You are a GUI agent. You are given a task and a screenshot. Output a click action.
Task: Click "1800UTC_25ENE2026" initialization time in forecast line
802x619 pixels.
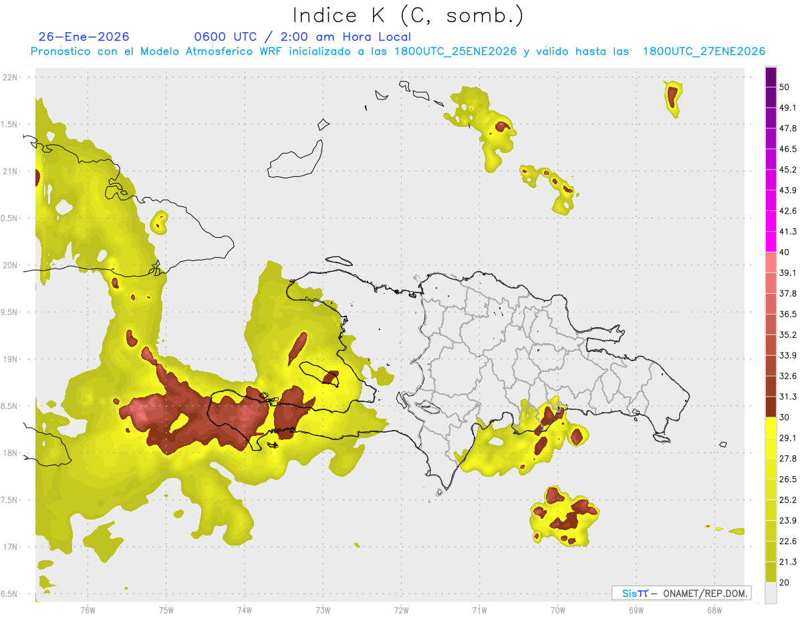456,51
